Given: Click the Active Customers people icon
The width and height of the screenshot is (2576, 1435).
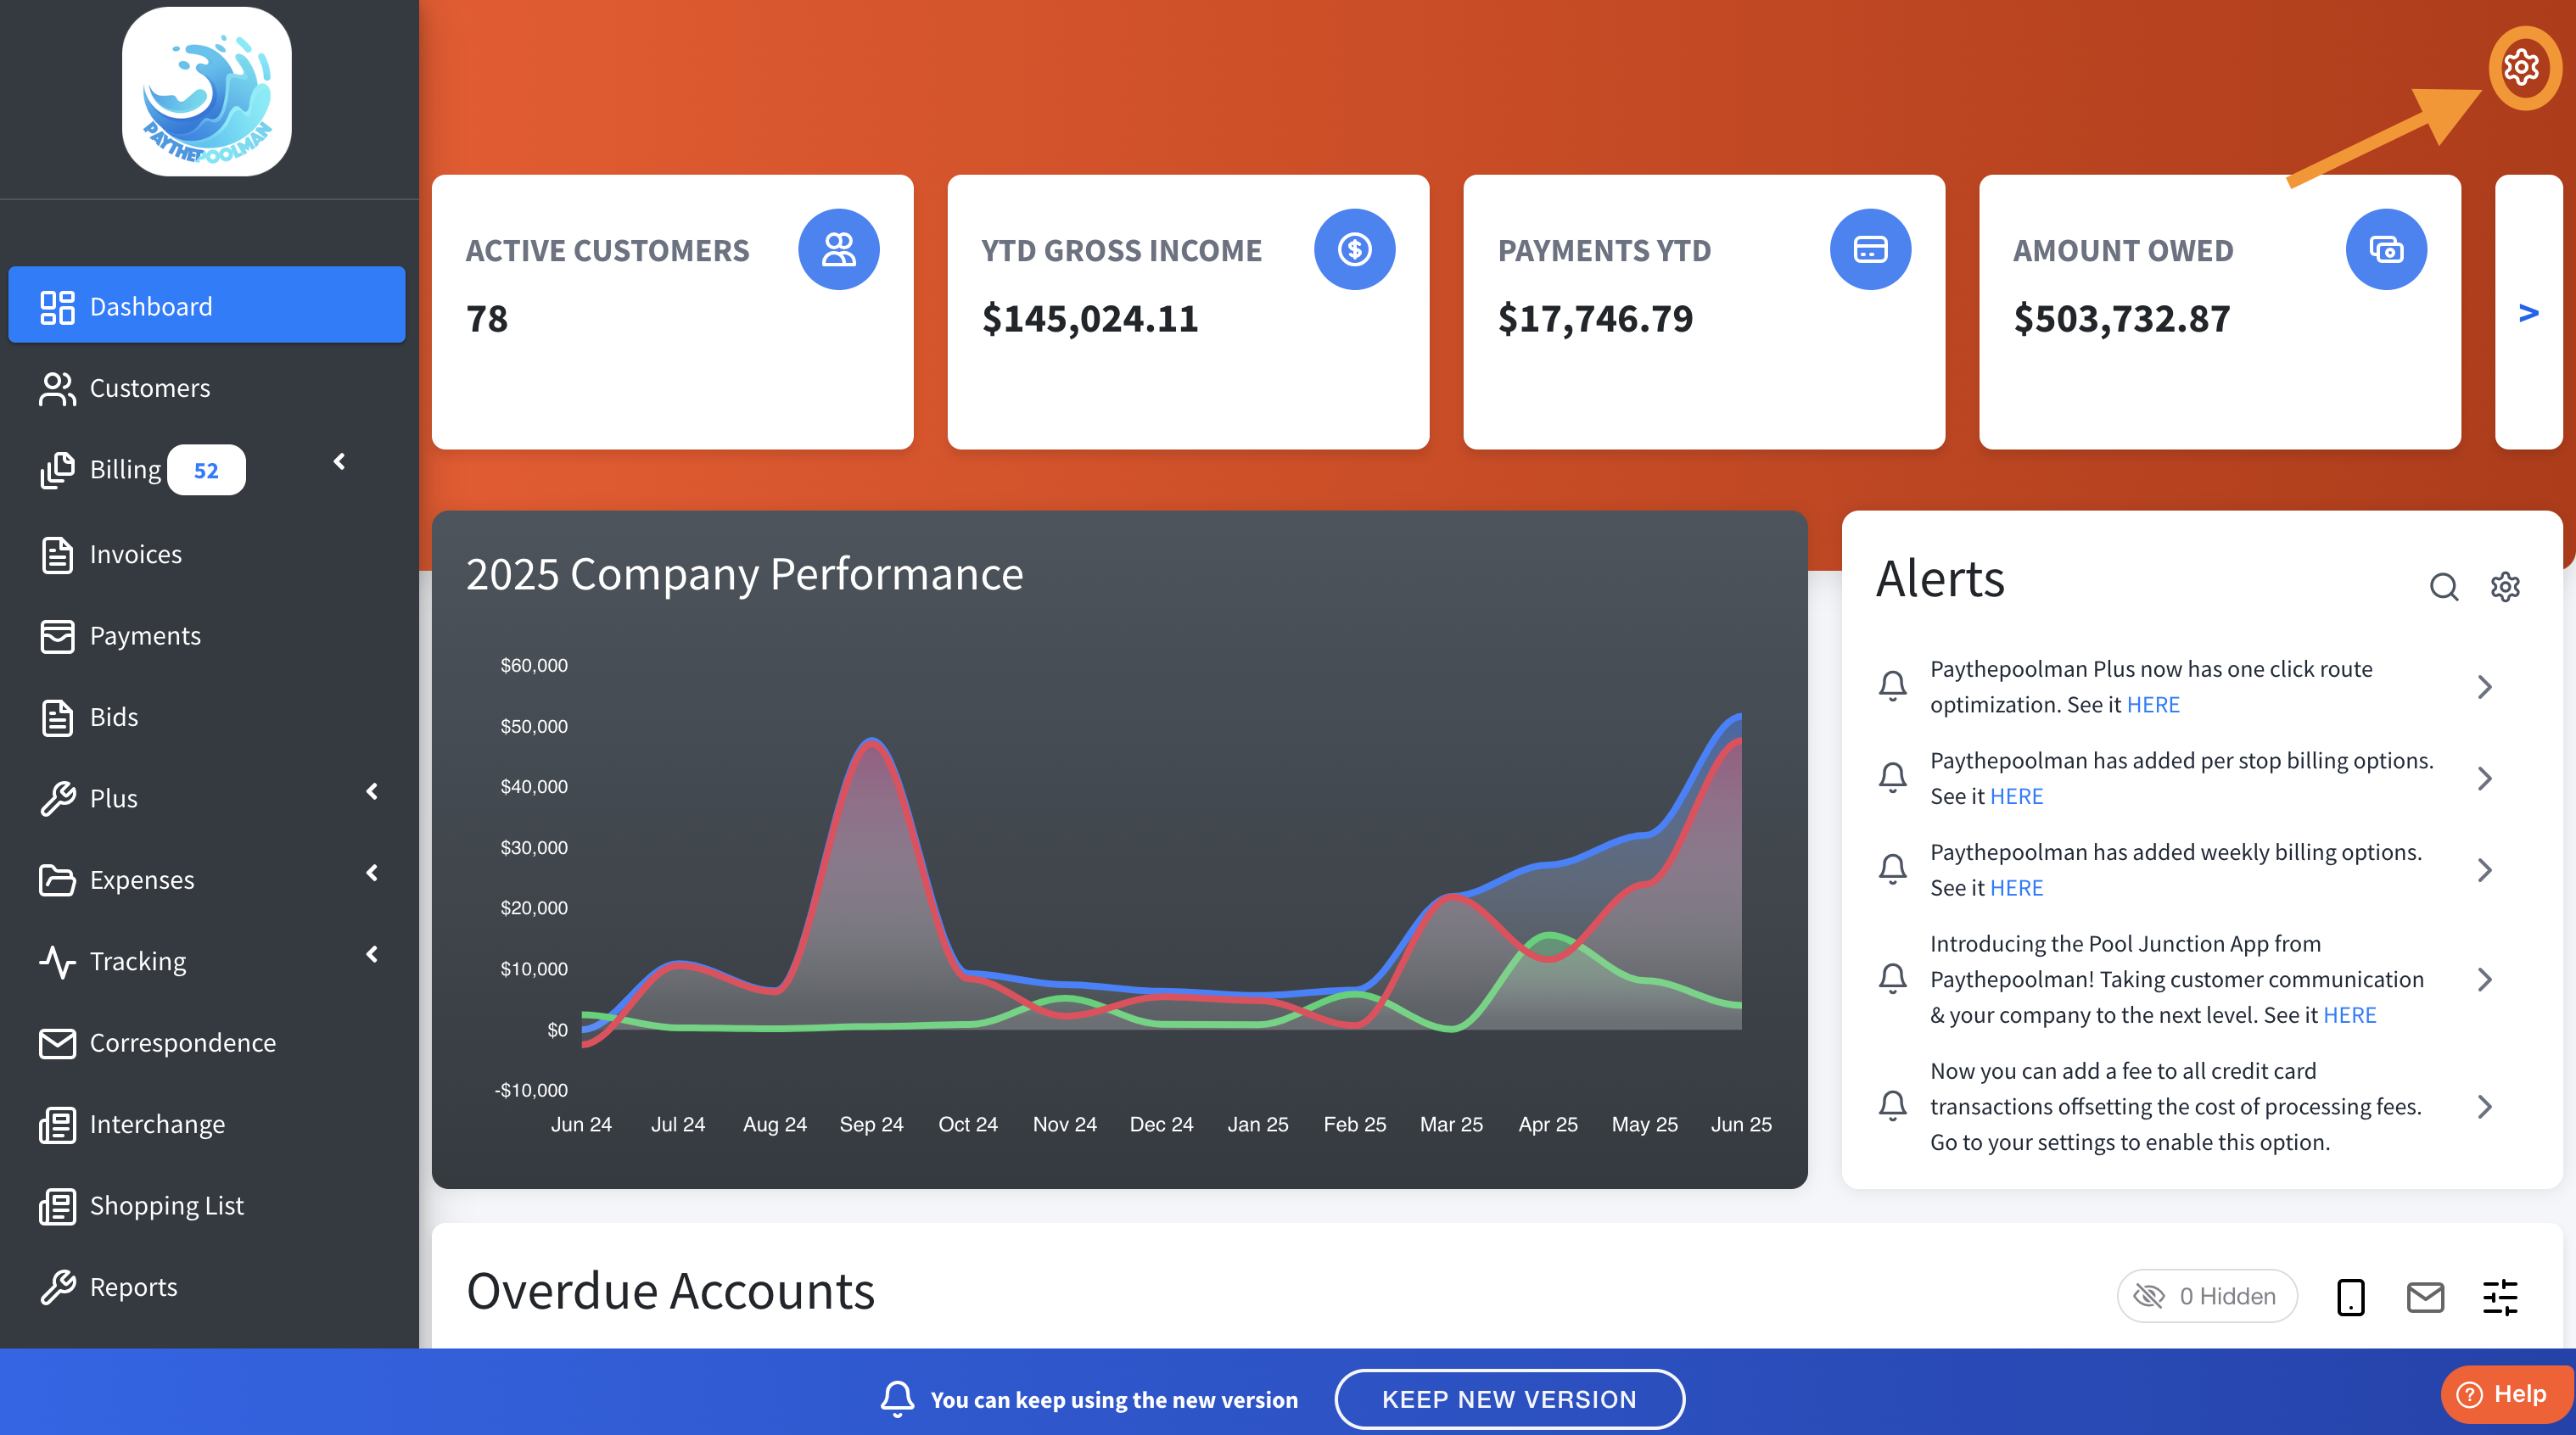Looking at the screenshot, I should tap(838, 250).
